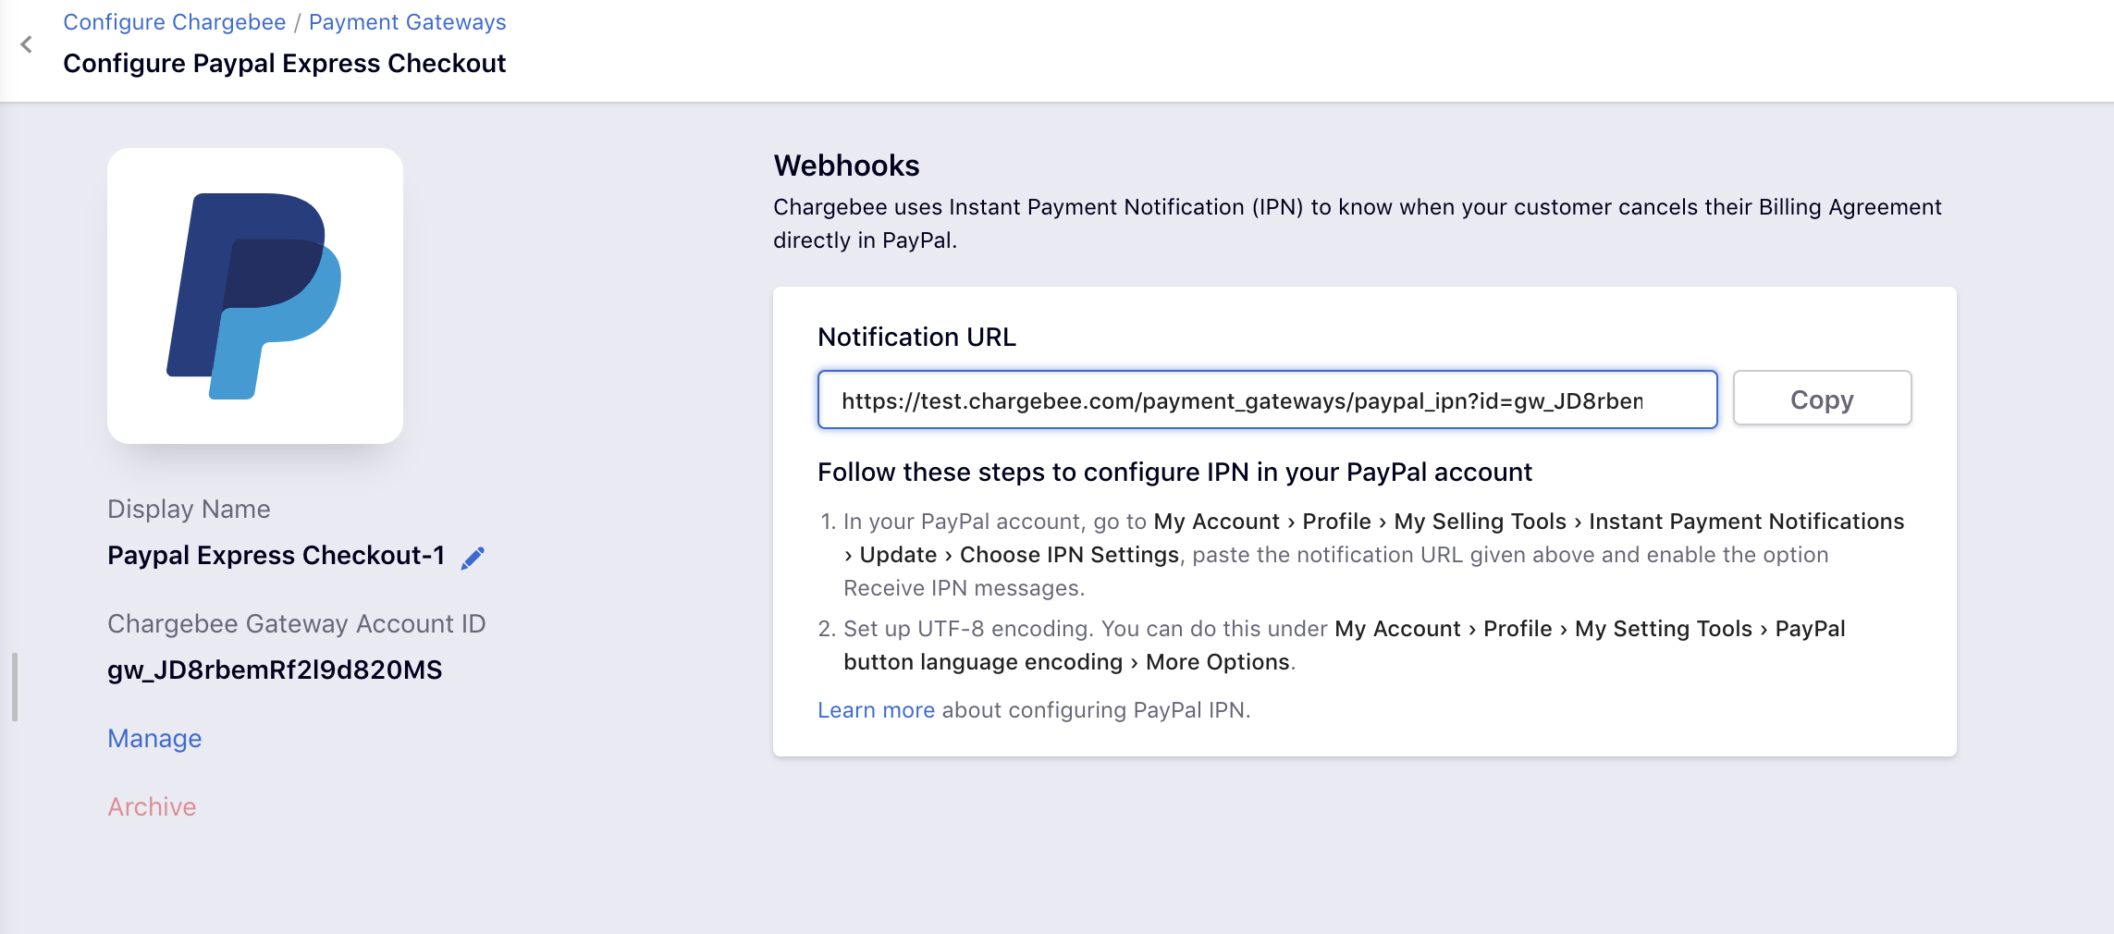The width and height of the screenshot is (2114, 934).
Task: Click the Configure Paypal Express Checkout title
Action: point(284,63)
